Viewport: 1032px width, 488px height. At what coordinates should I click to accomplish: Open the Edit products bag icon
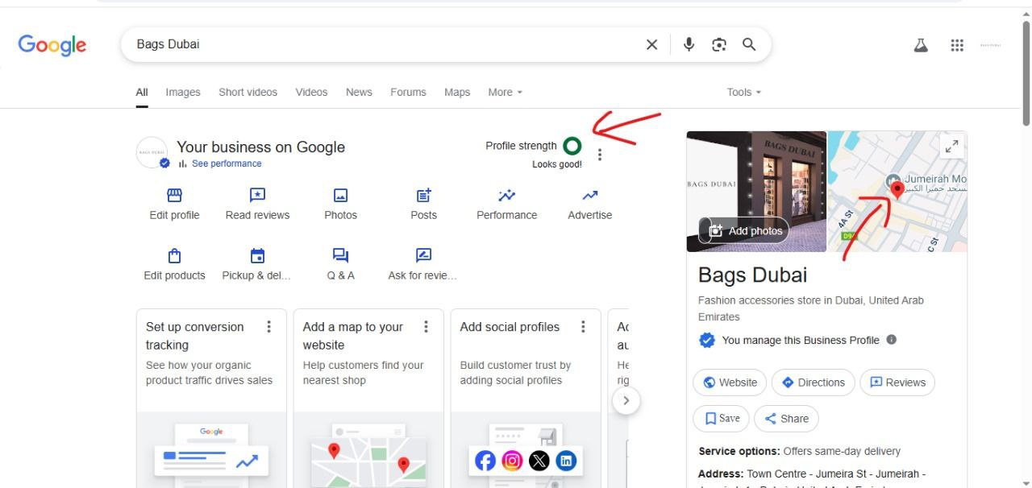coord(174,256)
